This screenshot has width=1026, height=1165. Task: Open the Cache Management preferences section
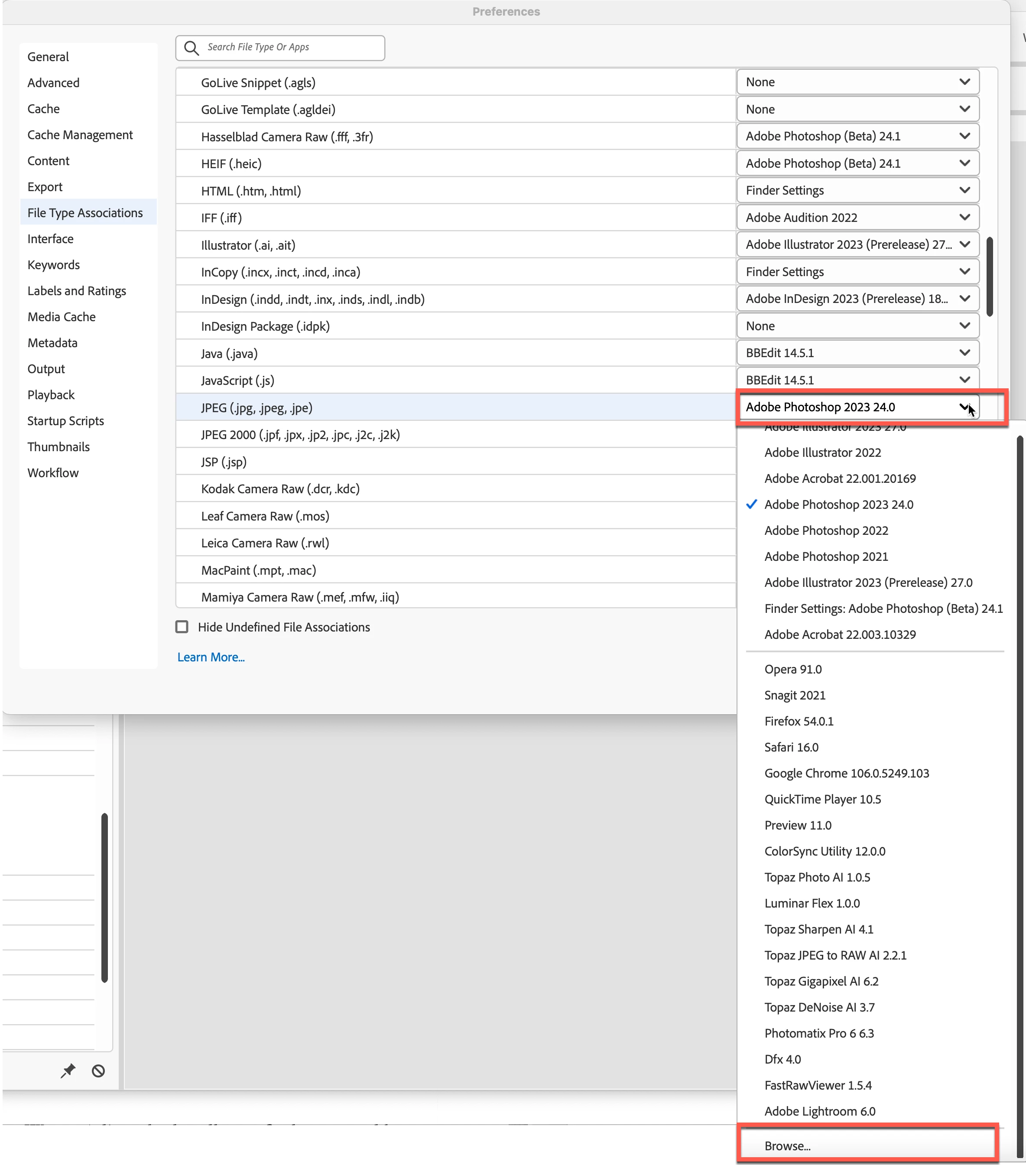click(x=80, y=135)
